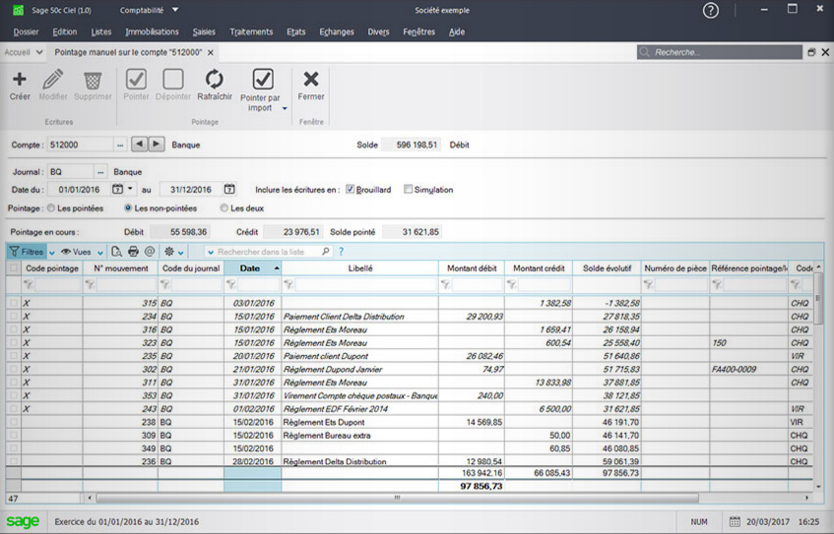Open calendar picker for end date 31/12/2016
This screenshot has width=834, height=534.
click(x=229, y=190)
